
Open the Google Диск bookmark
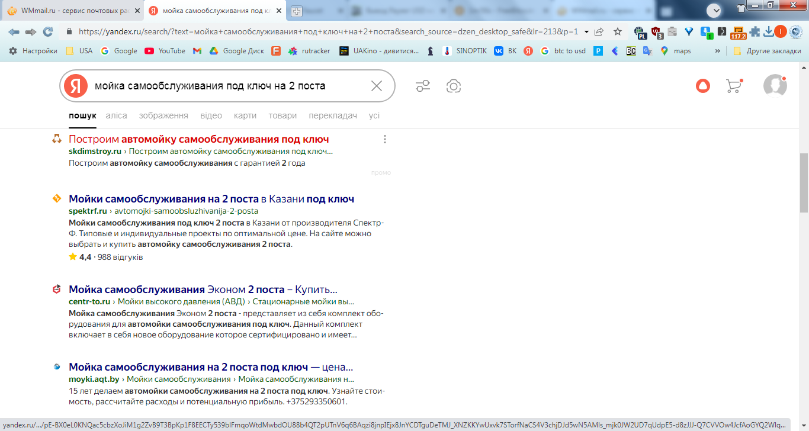[x=237, y=51]
